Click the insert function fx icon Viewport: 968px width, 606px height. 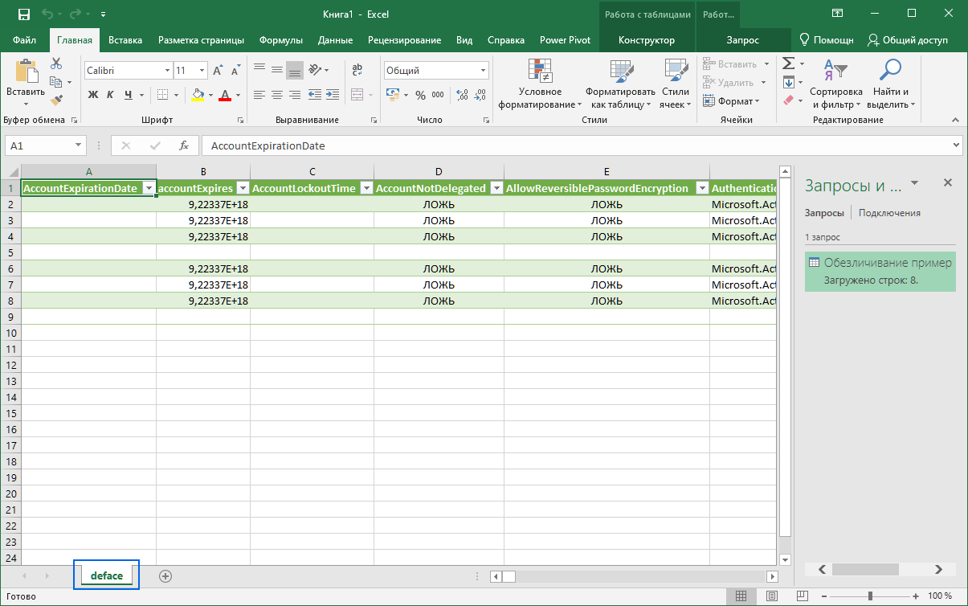[184, 145]
